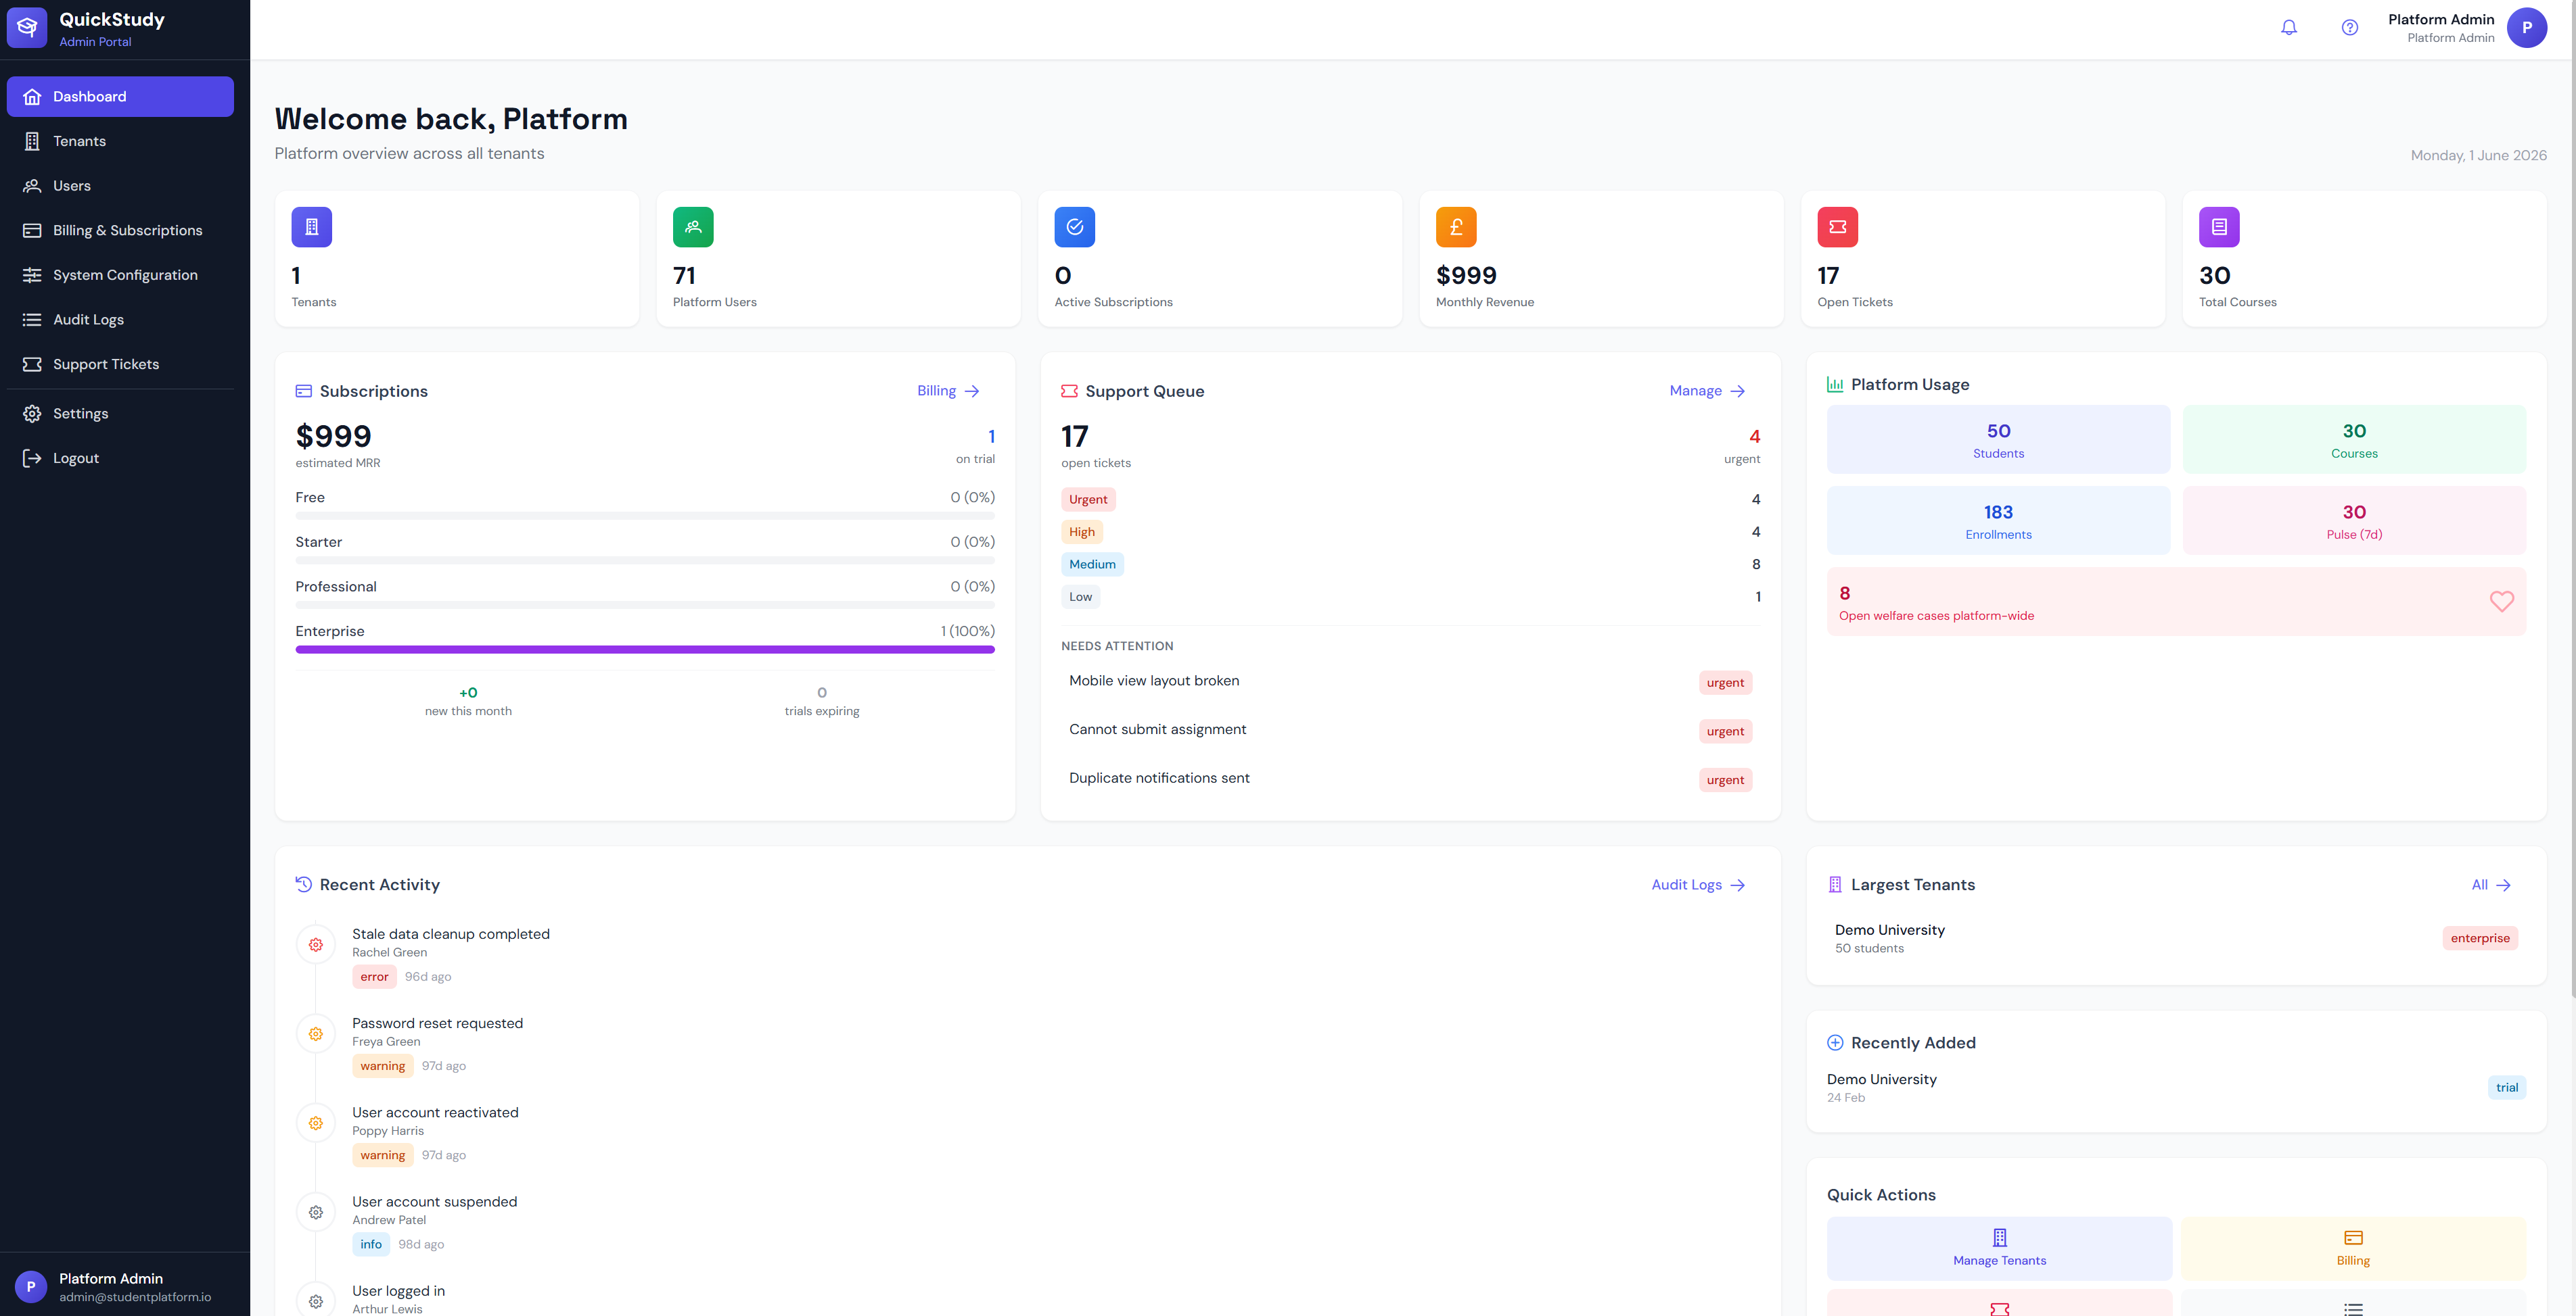Follow the Manage link in Support Queue
The height and width of the screenshot is (1316, 2576).
coord(1707,391)
